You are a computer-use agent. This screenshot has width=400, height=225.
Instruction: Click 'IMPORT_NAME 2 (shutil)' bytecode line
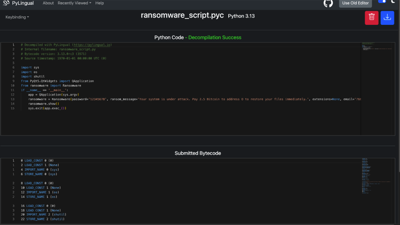43,215
